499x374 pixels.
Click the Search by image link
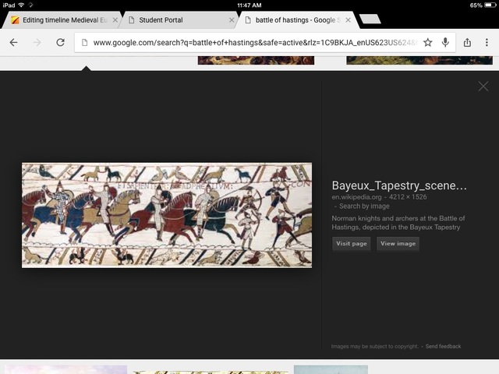(x=364, y=206)
